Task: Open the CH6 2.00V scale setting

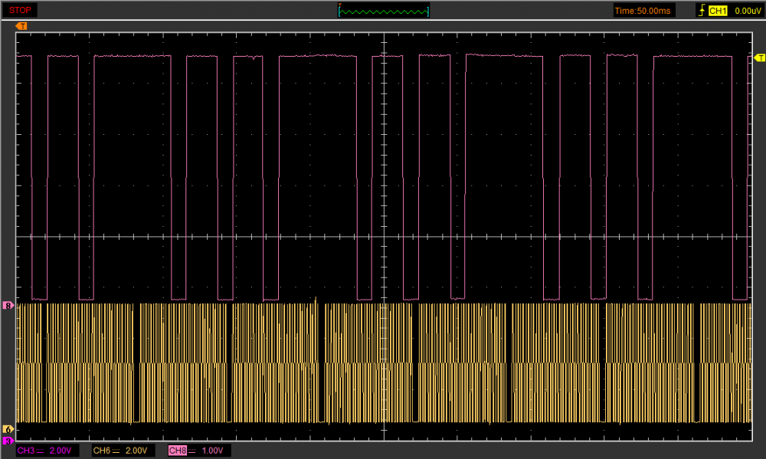Action: coord(136,451)
